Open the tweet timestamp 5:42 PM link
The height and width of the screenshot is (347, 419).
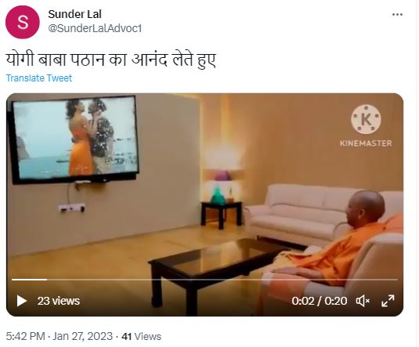[25, 336]
